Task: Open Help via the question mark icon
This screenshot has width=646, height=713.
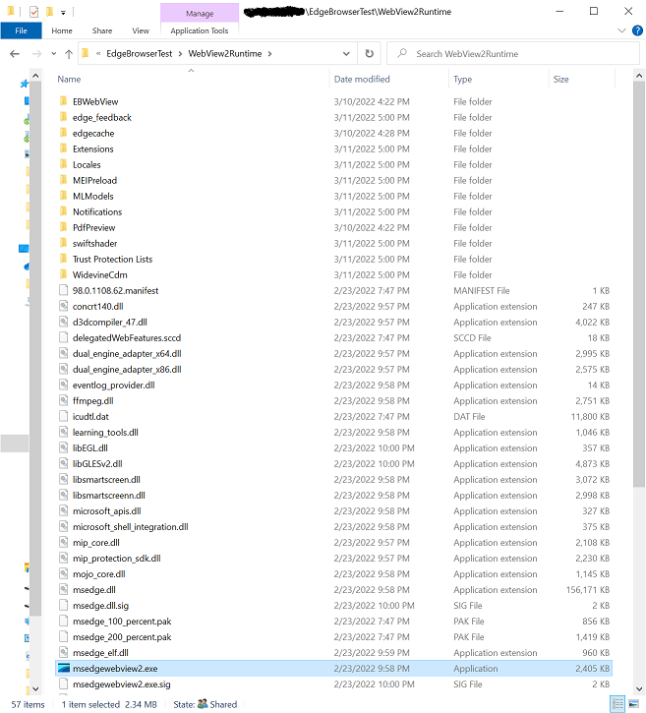Action: tap(637, 30)
